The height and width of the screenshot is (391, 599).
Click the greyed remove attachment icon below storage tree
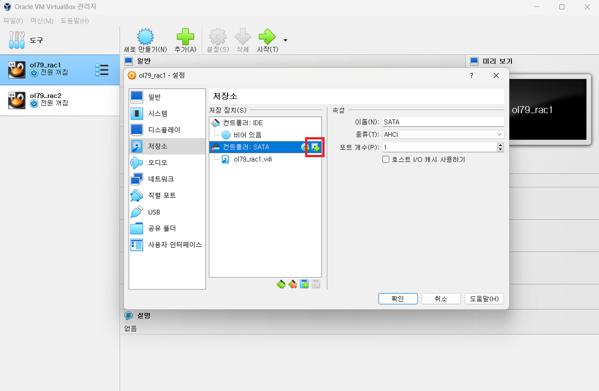click(316, 284)
